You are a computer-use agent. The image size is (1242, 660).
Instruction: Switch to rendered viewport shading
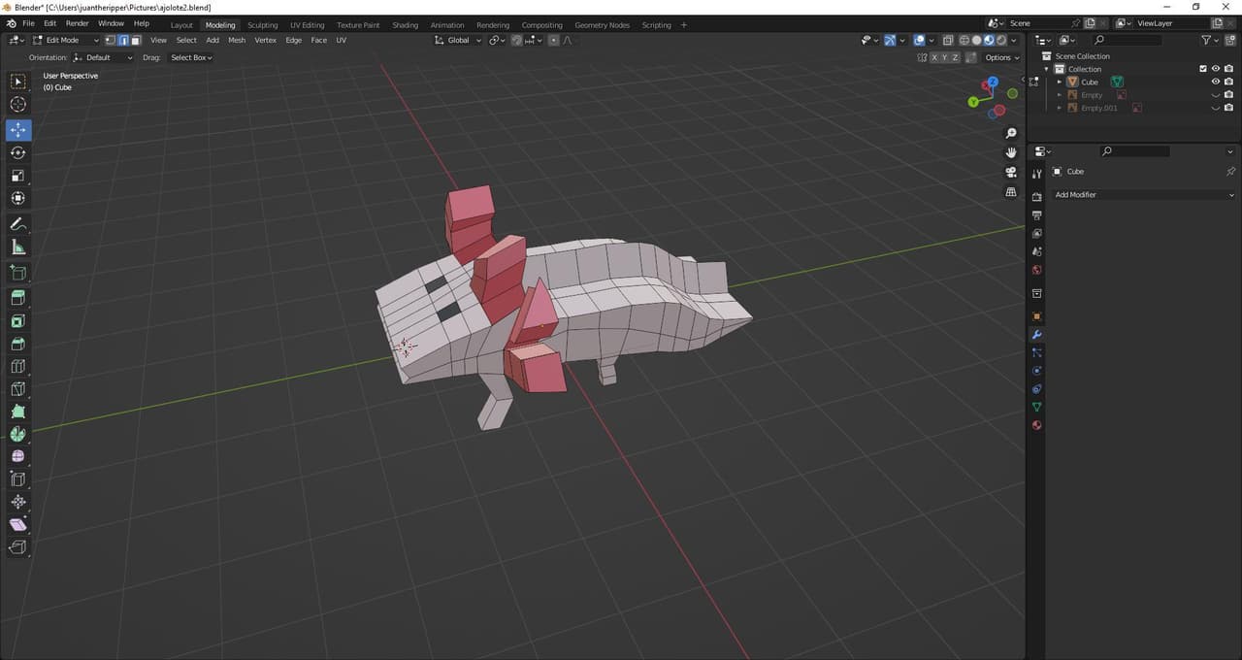[1002, 40]
